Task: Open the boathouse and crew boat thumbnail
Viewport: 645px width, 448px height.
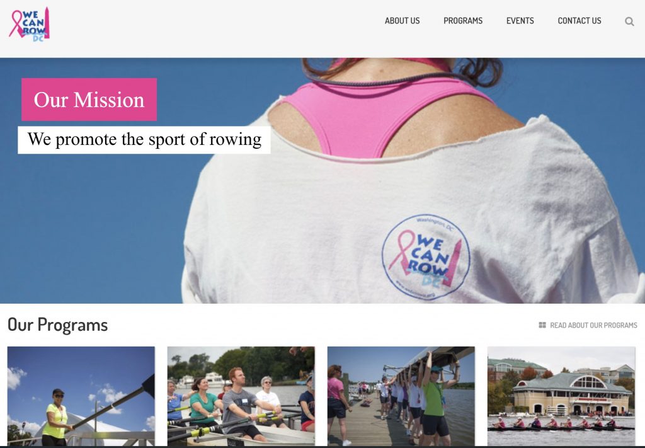Action: (561, 396)
